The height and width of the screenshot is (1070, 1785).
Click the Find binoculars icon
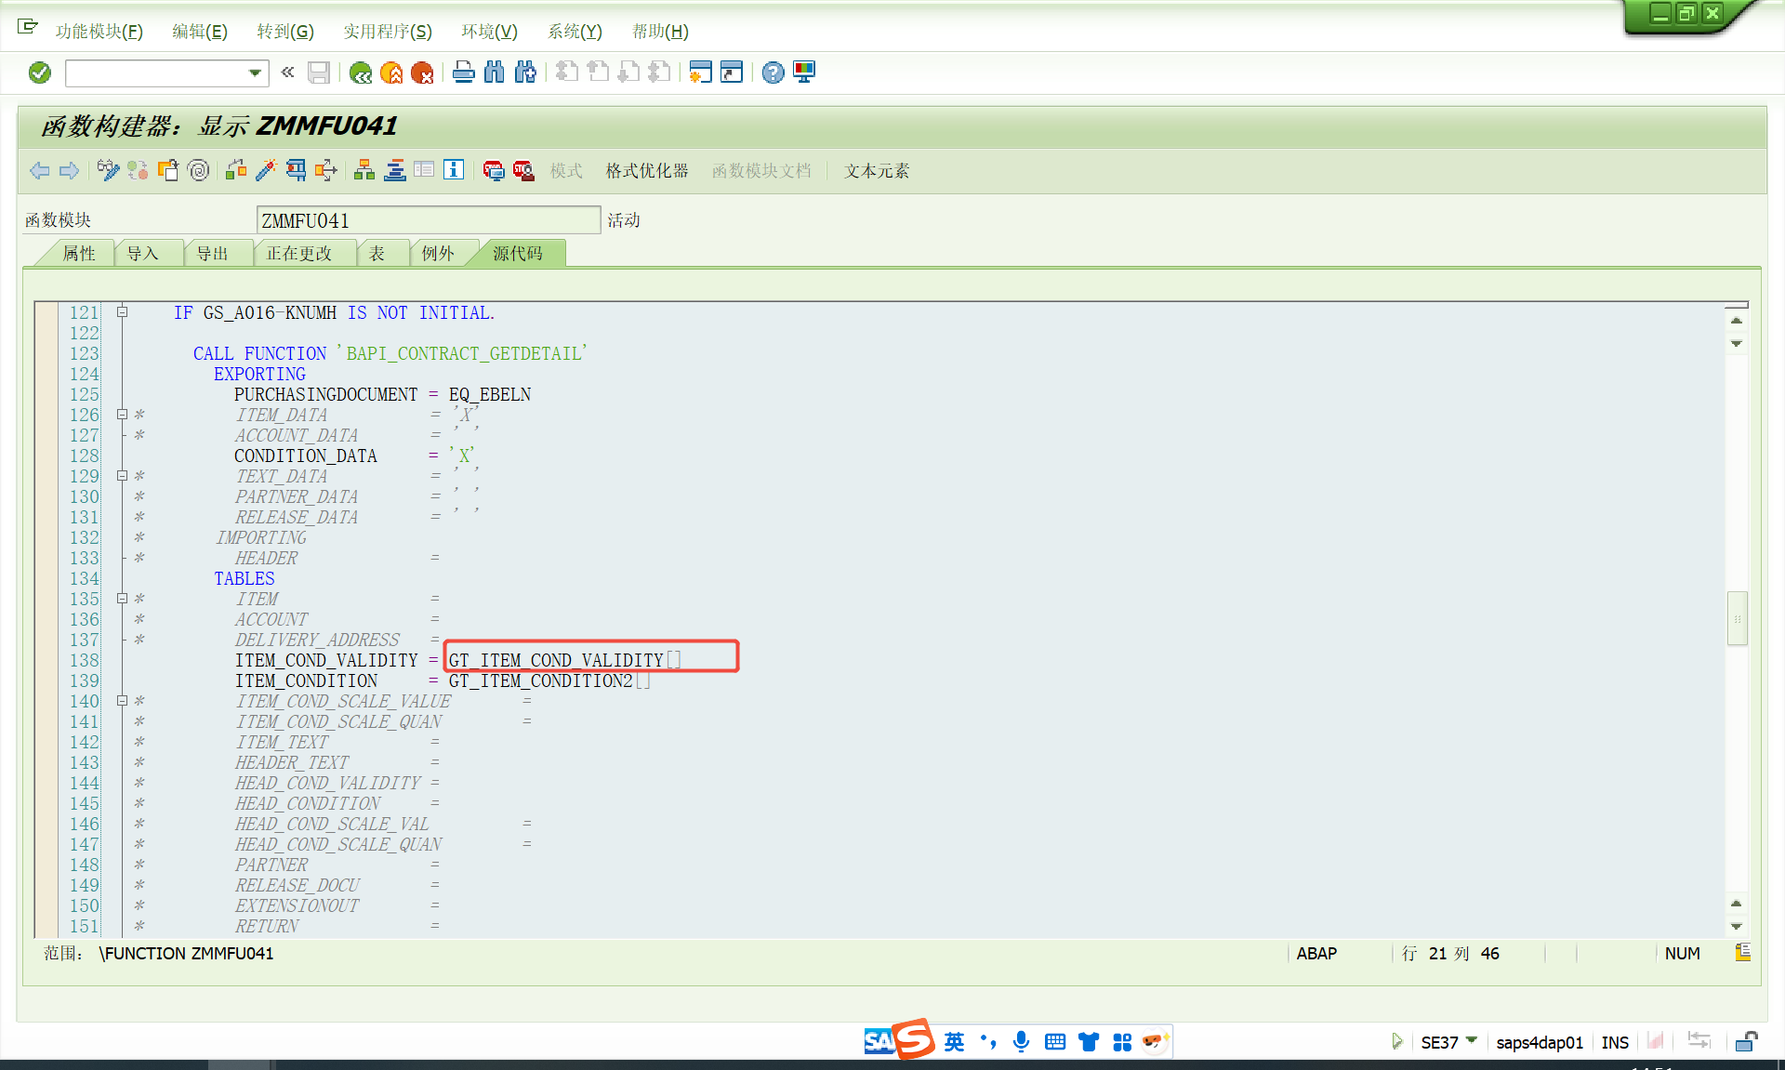(495, 73)
